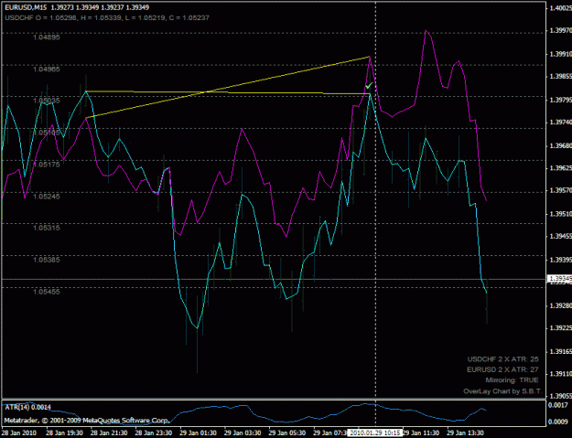Click the 1.04965 overlay price label
572x438 pixels.
[x=47, y=69]
